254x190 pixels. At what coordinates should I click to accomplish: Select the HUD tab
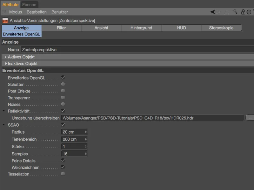pos(182,28)
